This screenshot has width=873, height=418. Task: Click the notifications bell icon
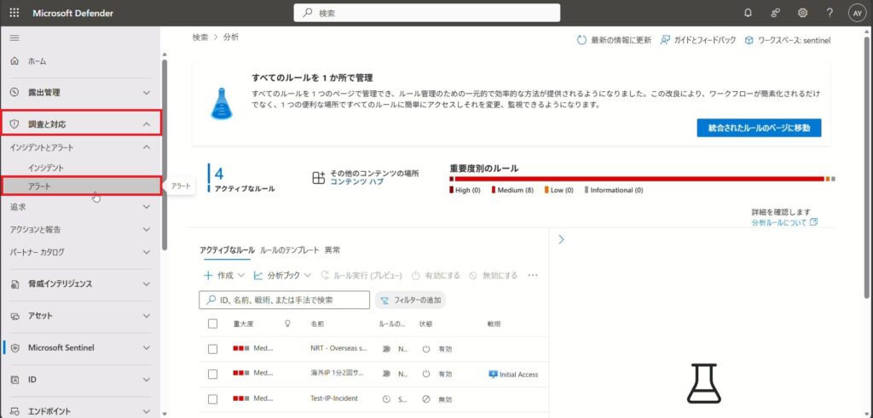click(x=748, y=13)
